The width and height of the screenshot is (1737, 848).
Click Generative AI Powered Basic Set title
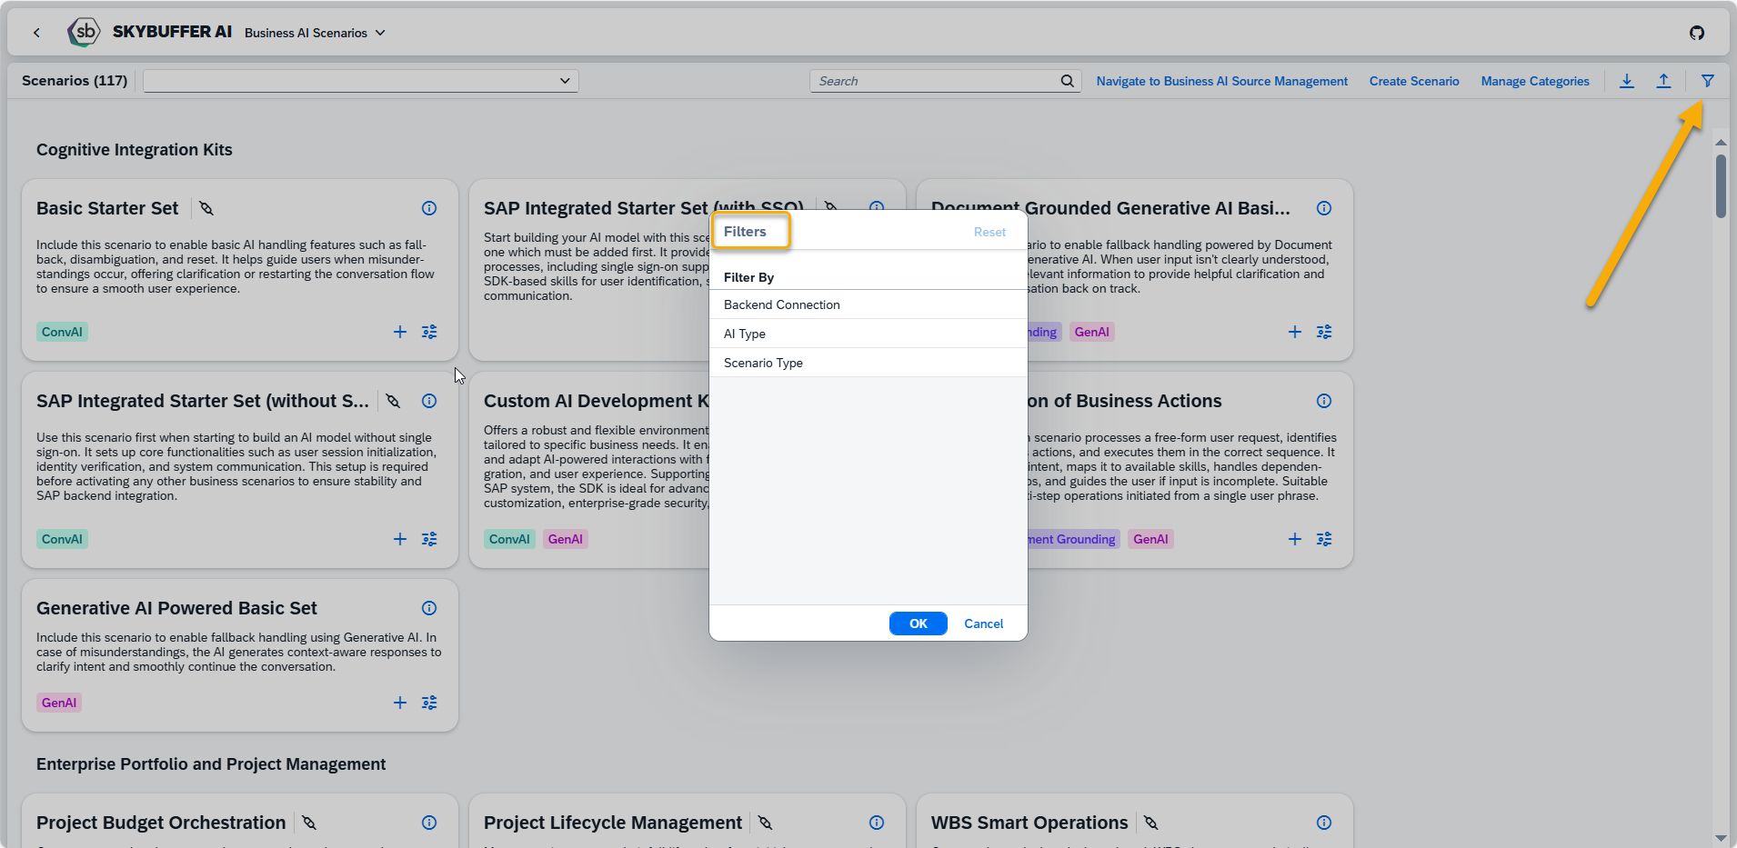[x=176, y=608]
